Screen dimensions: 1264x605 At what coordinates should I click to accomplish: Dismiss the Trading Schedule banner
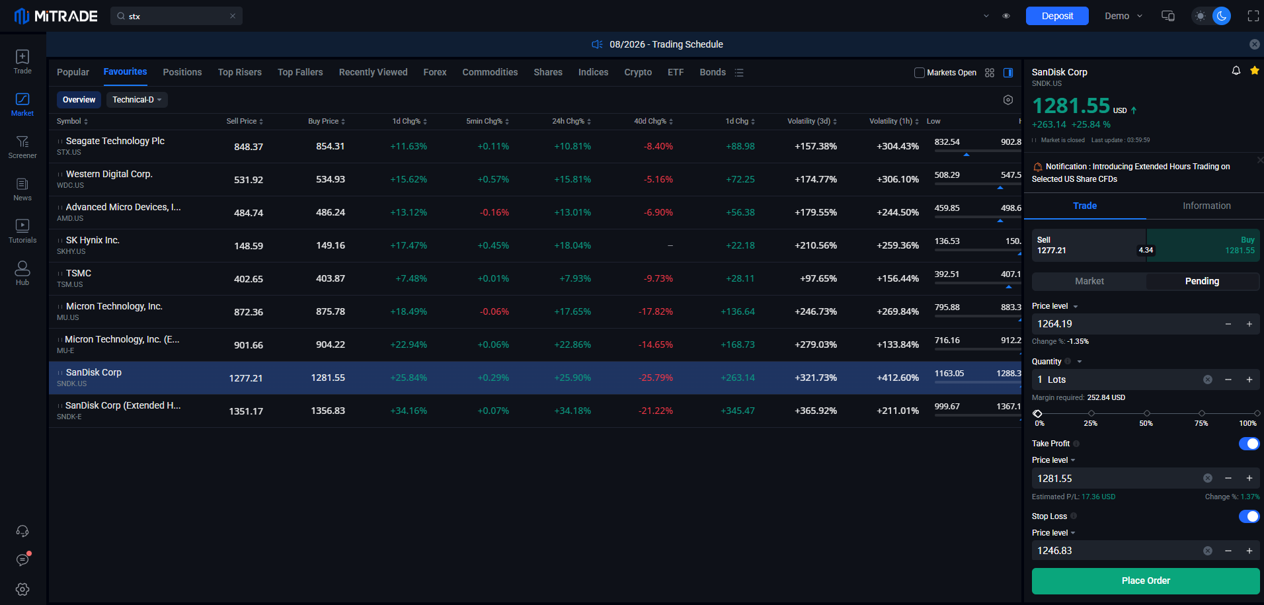(x=1254, y=44)
